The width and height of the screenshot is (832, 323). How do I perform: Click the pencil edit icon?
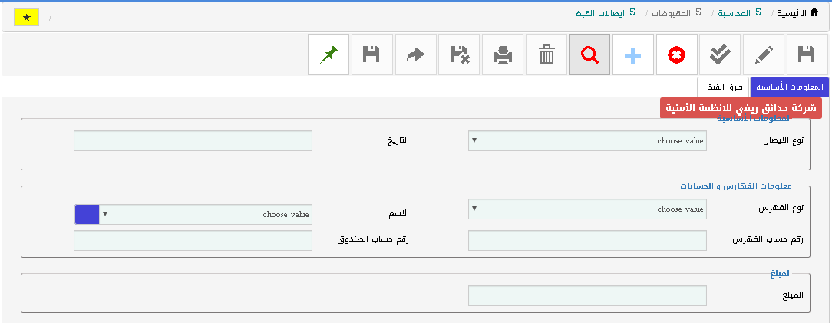click(x=763, y=54)
